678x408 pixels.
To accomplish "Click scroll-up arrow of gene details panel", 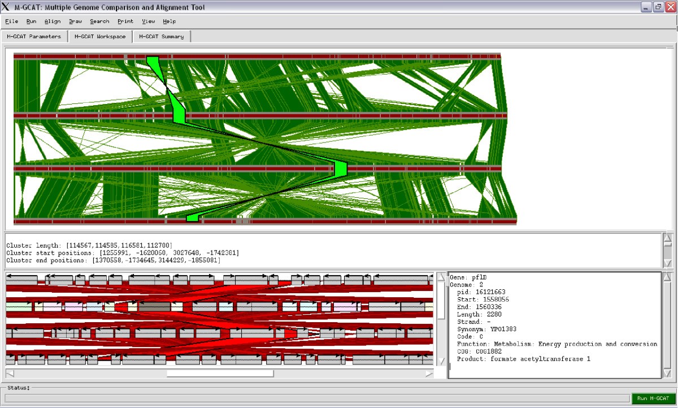I will pyautogui.click(x=667, y=277).
